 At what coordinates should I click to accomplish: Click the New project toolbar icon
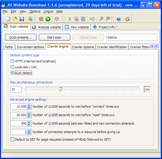[8, 19]
